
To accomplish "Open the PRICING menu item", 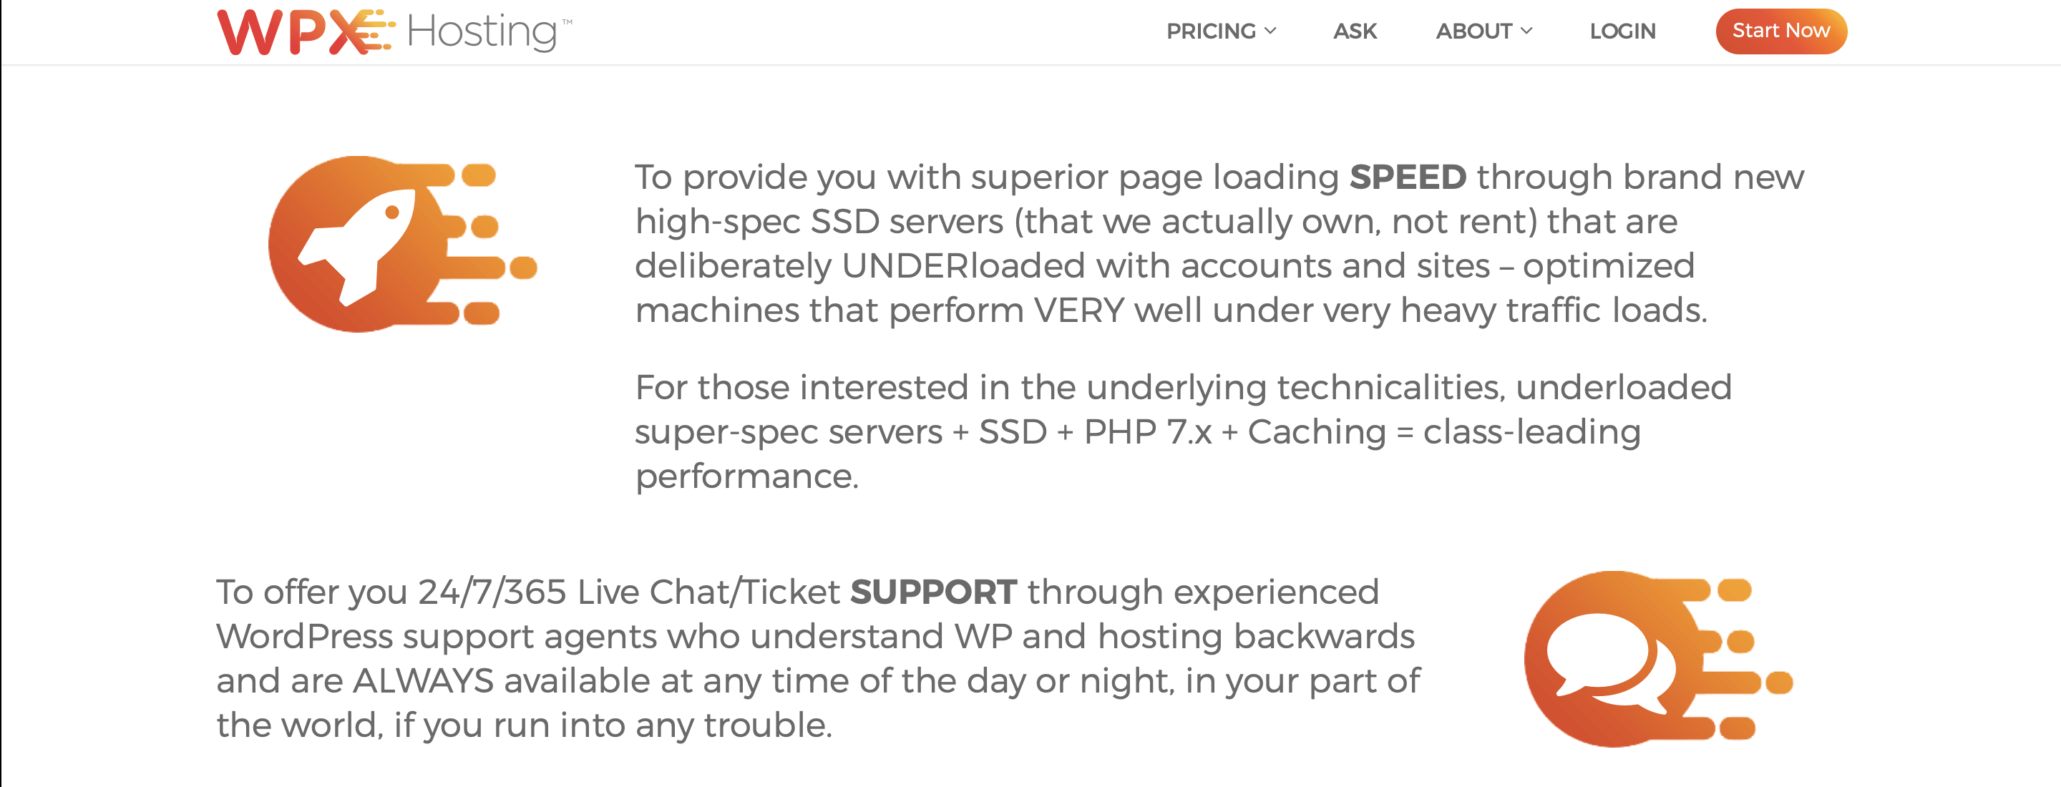I will 1221,31.
